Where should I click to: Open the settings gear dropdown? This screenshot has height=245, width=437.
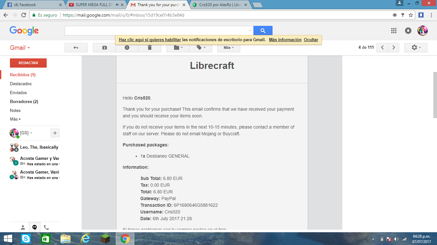point(416,48)
